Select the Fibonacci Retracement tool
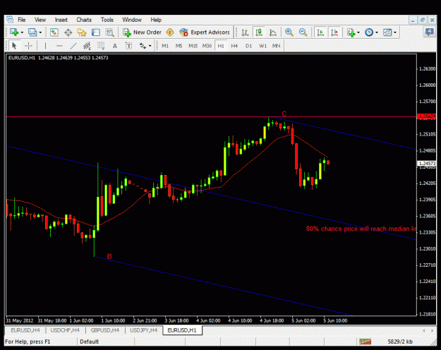The image size is (441, 350). click(101, 46)
